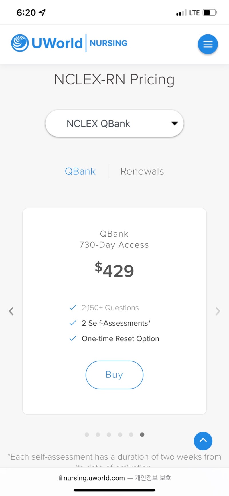Screen dimensions: 229x496
Task: Select the fifth carousel dot
Action: (x=131, y=435)
